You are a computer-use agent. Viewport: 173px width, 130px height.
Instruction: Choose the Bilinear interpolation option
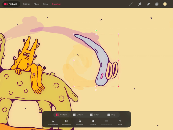93,121
